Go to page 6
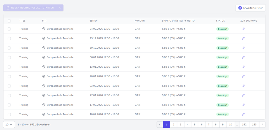This screenshot has height=130, width=269. [202, 124]
